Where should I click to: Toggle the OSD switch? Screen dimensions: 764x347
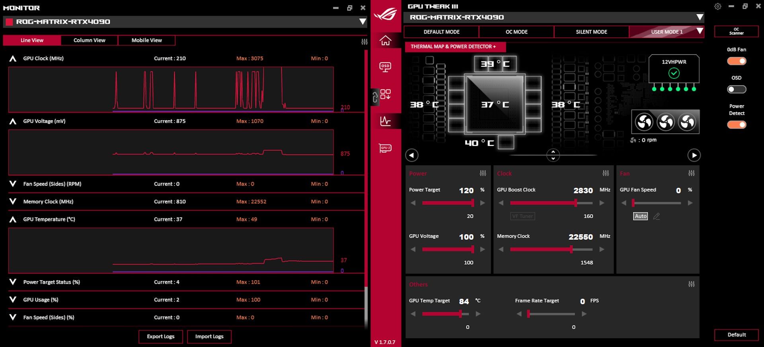click(x=737, y=89)
